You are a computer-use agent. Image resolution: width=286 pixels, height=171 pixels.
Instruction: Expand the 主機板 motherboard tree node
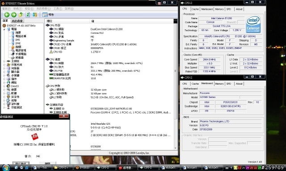(4, 61)
